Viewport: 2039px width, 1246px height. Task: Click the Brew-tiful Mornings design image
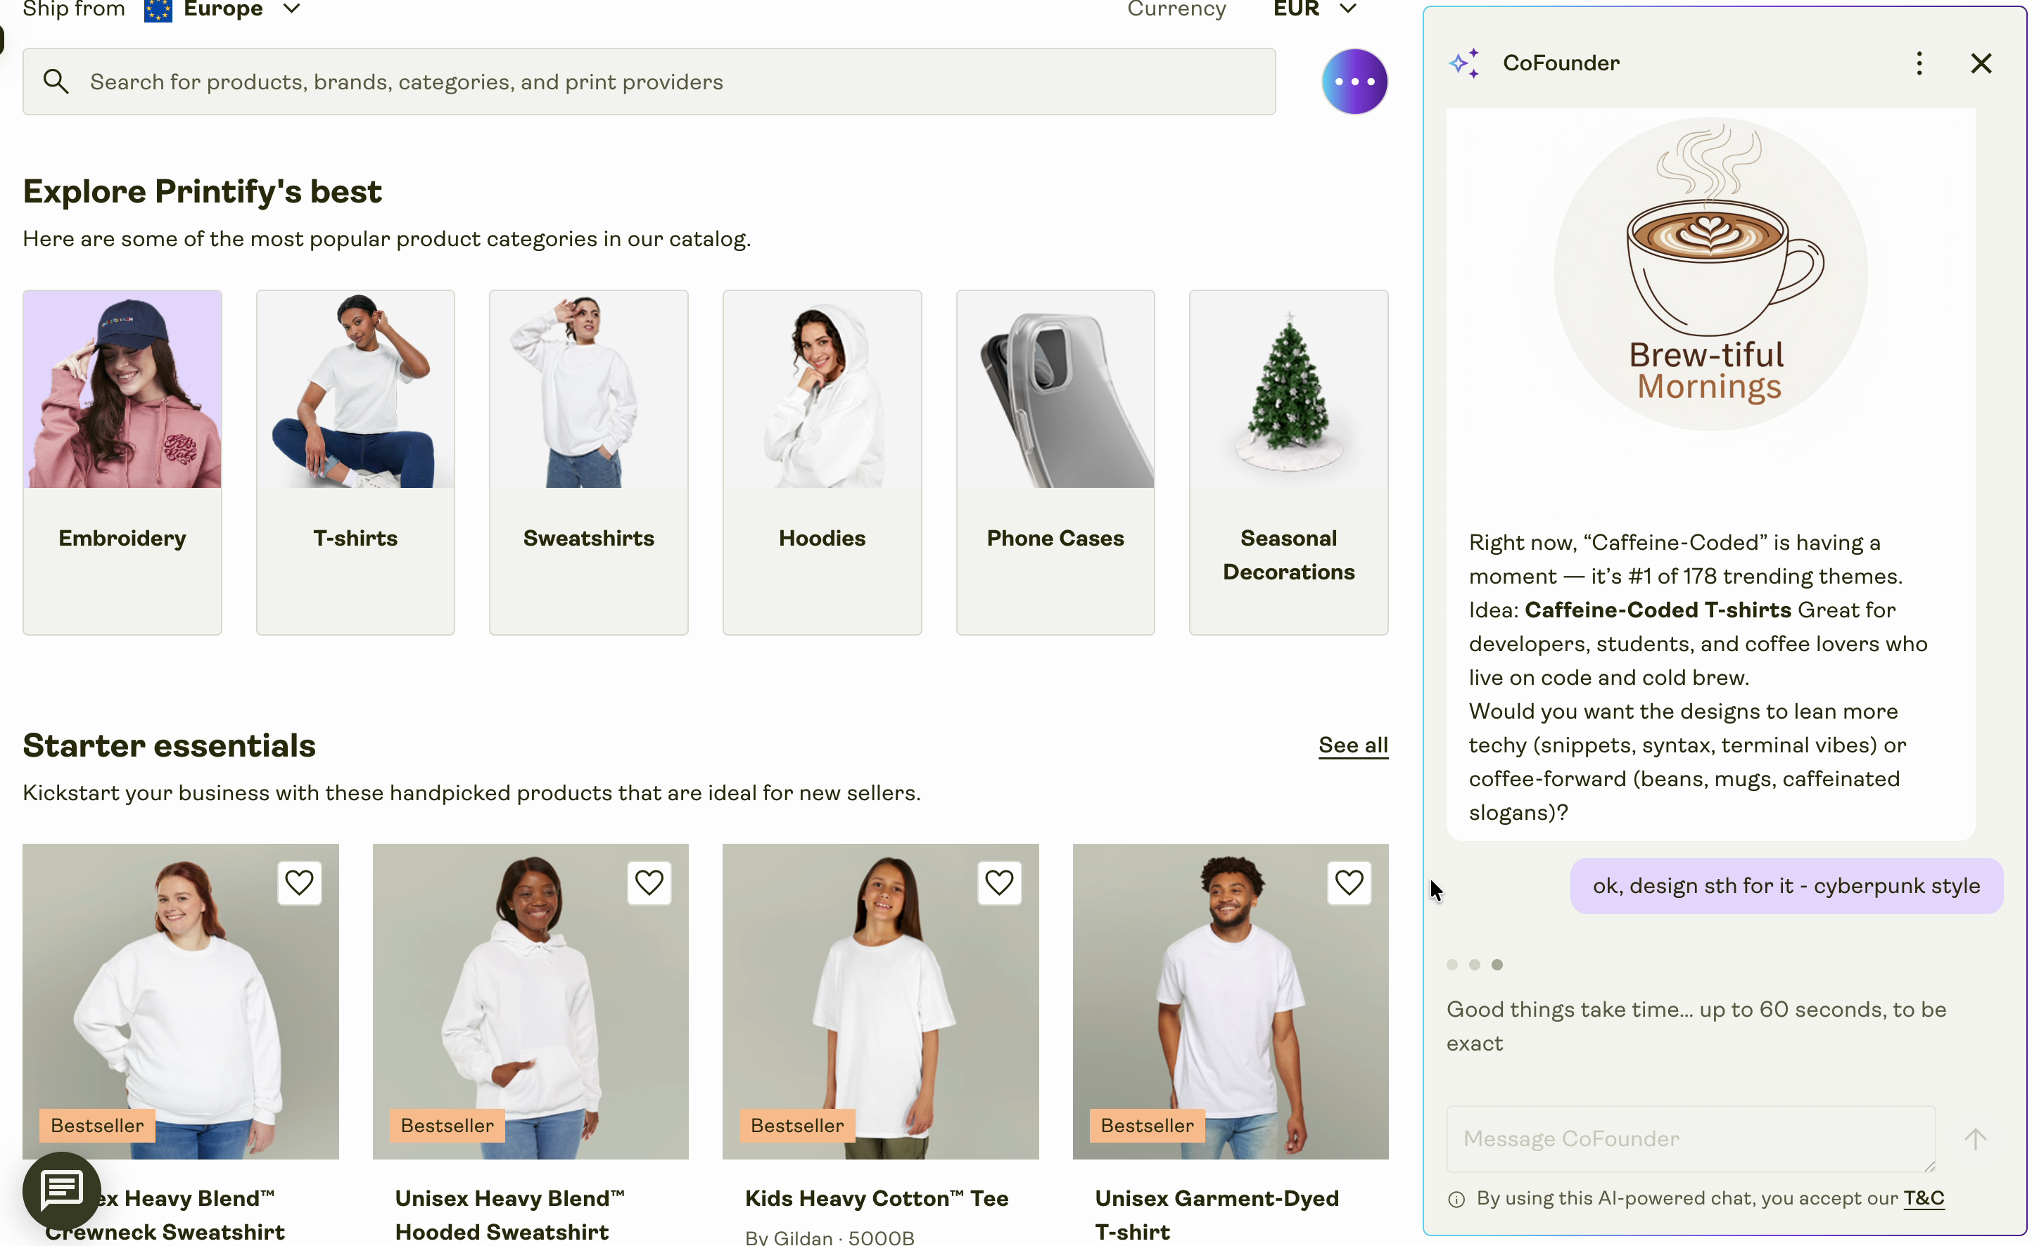point(1710,274)
